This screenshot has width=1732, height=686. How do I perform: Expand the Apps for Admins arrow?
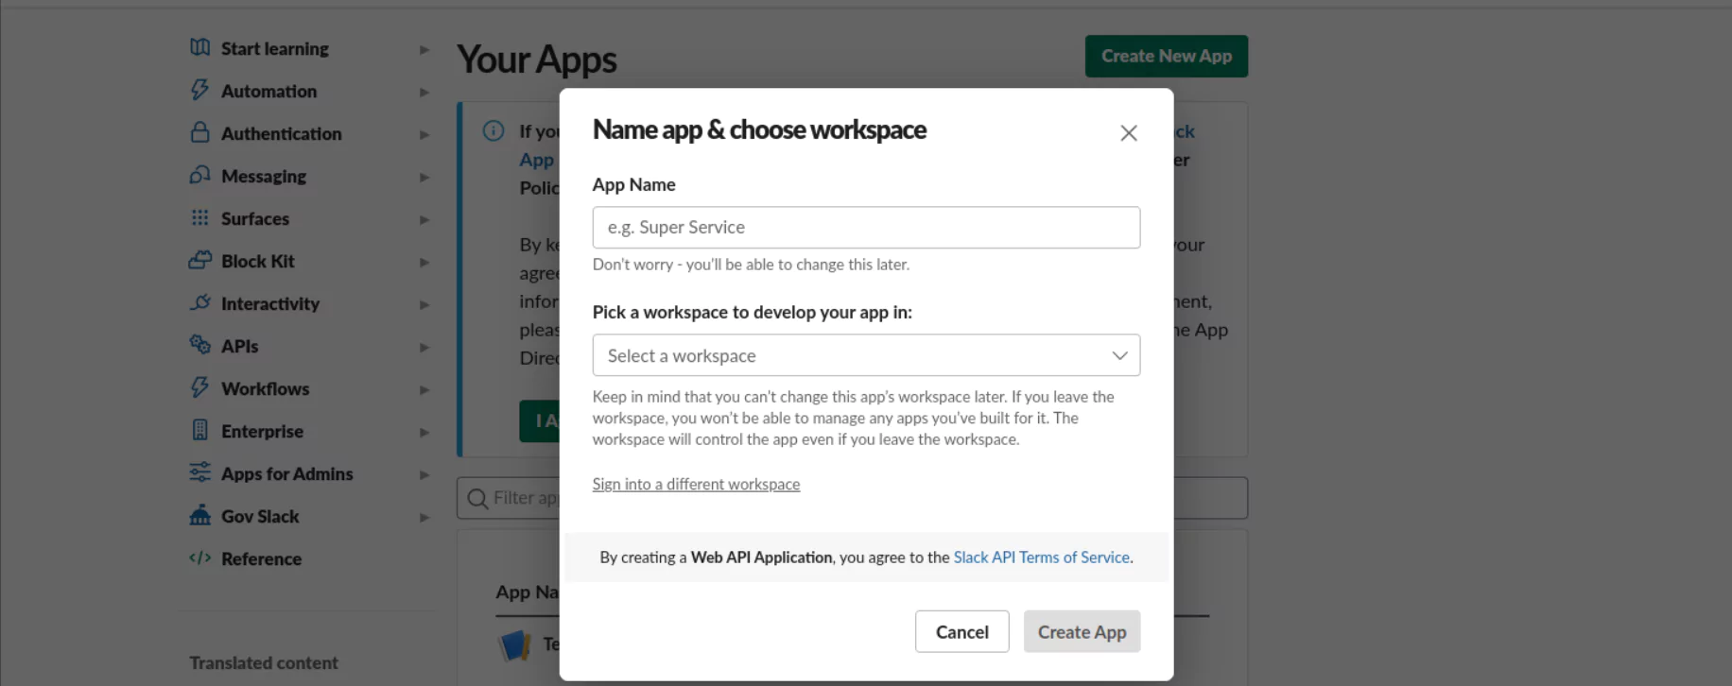(x=424, y=474)
